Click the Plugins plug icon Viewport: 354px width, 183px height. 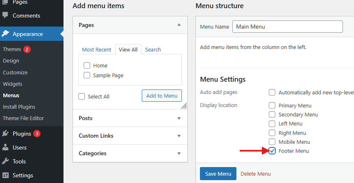pyautogui.click(x=5, y=134)
